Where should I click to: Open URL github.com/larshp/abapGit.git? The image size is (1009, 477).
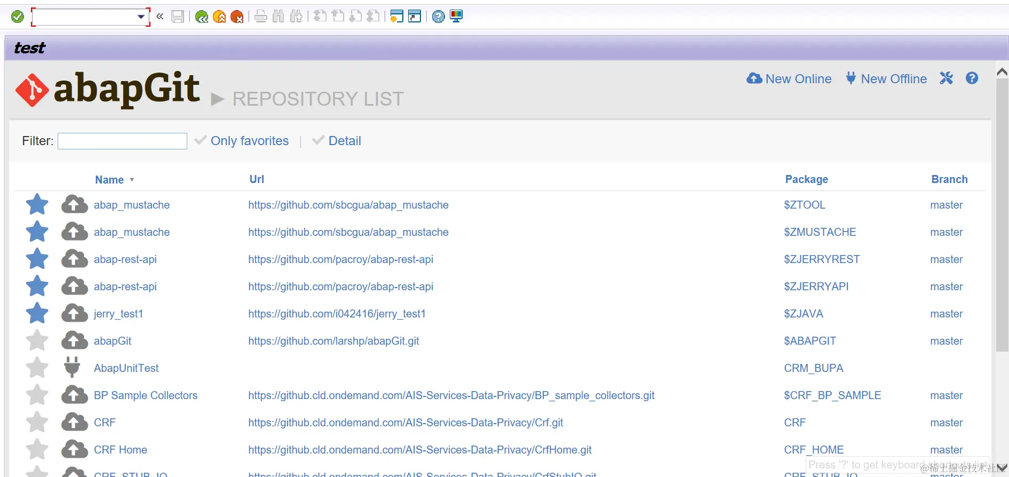click(333, 341)
